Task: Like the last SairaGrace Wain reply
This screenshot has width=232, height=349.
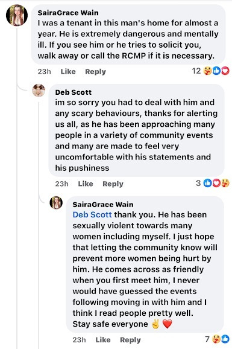Action: click(103, 340)
